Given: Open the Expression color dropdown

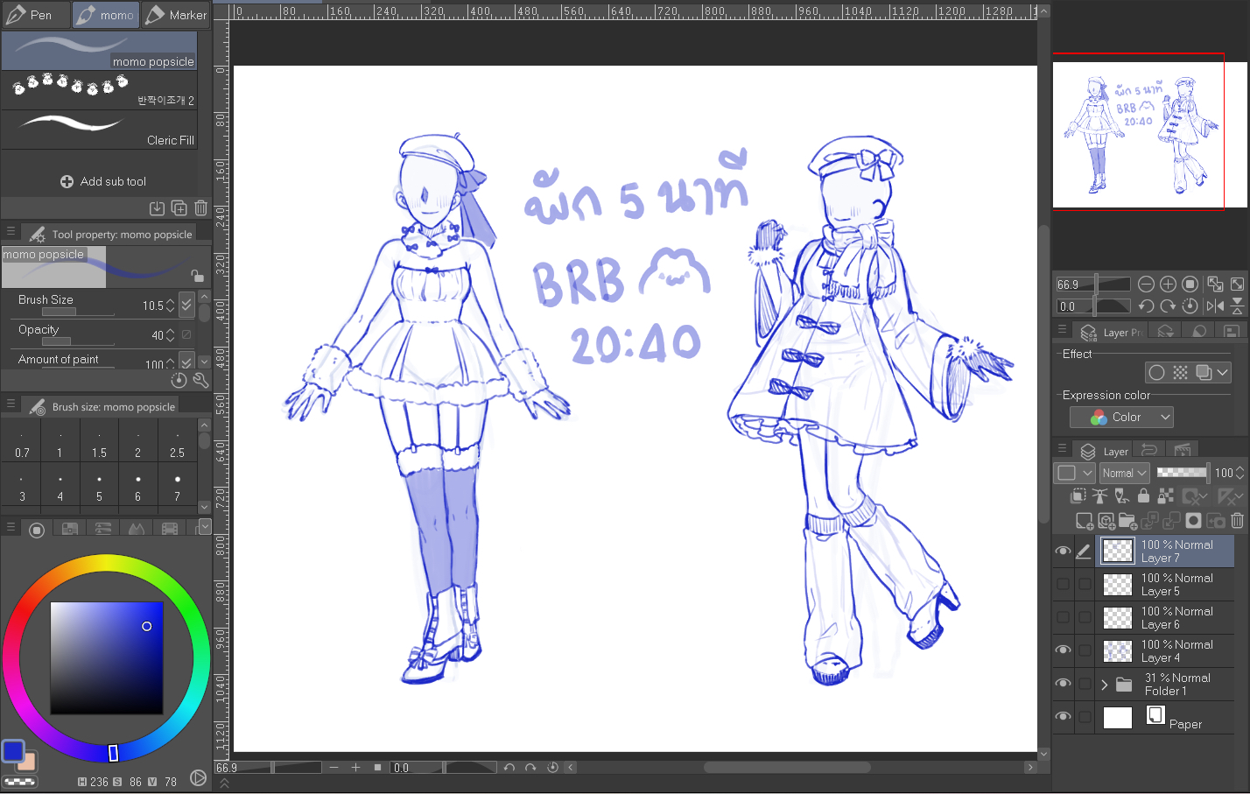Looking at the screenshot, I should [1121, 418].
